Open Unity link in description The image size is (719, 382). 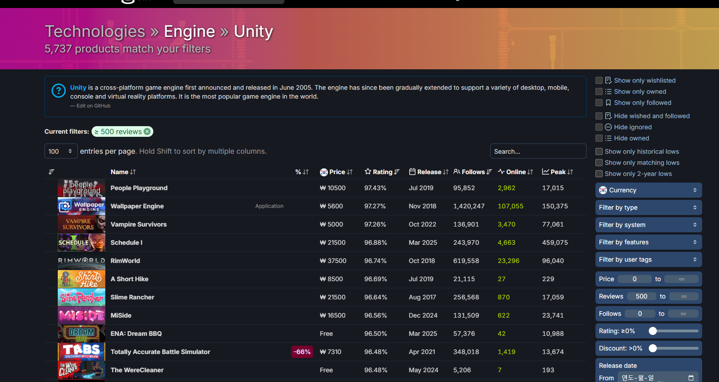point(78,88)
